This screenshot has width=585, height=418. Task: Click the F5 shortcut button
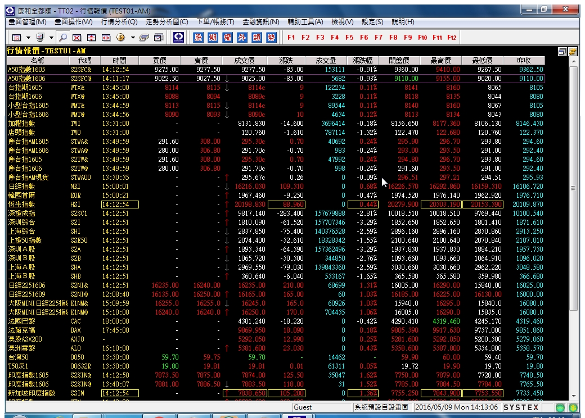pyautogui.click(x=349, y=37)
